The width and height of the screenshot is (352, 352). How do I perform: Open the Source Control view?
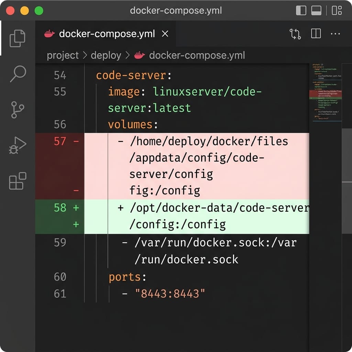tap(18, 110)
